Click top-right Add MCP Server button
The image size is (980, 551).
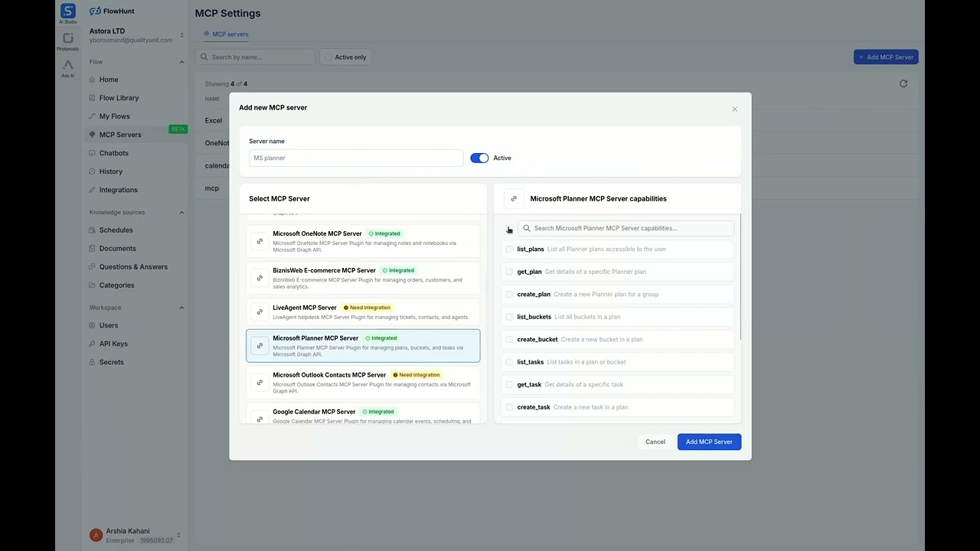coord(886,57)
